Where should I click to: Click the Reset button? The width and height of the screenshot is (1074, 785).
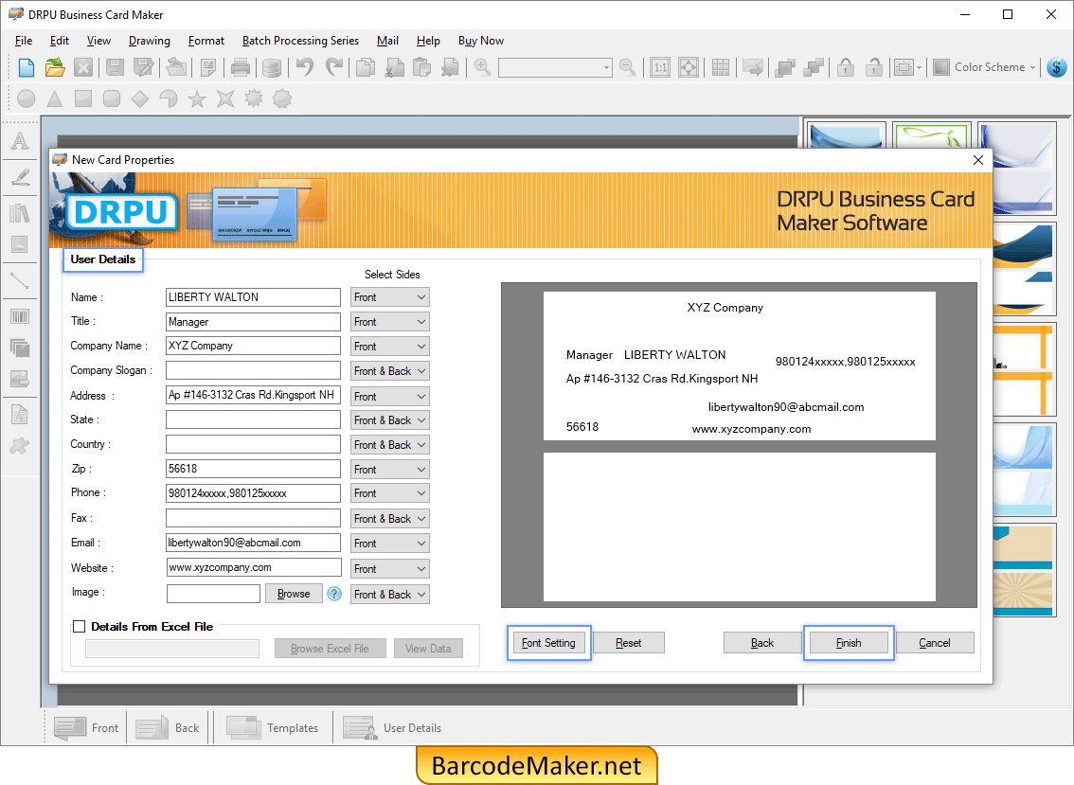point(629,643)
